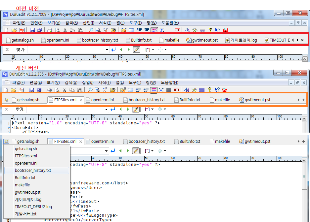
Task: Click the blue enter-arrow search icon in the v1.2.1.7009 find bar
Action: (113, 49)
